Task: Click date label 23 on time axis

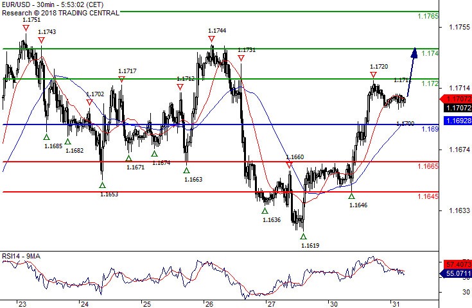Action: pyautogui.click(x=22, y=304)
